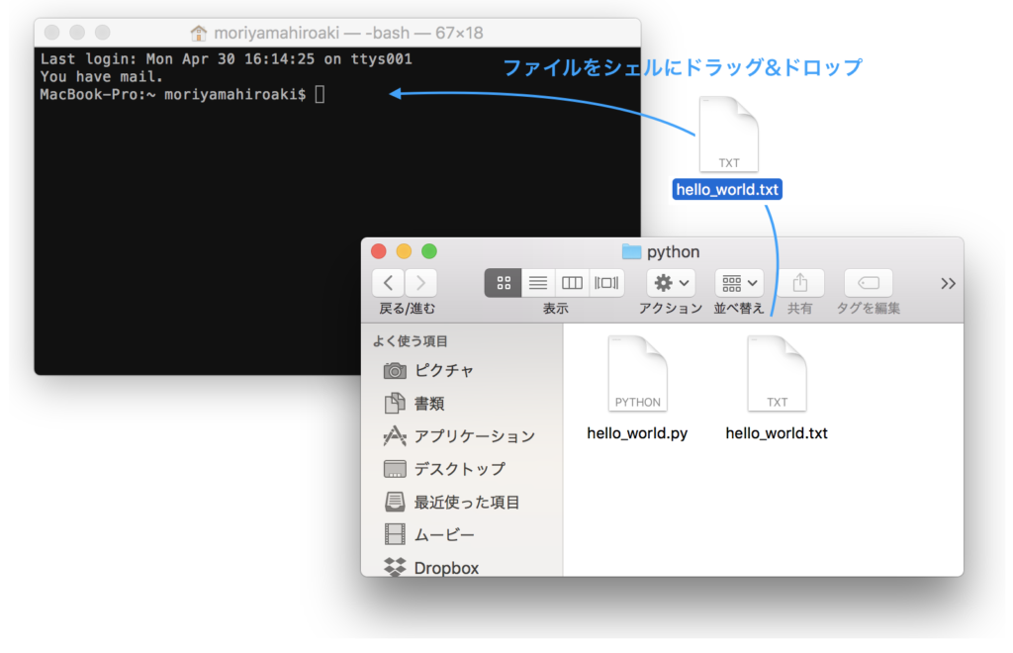The height and width of the screenshot is (653, 1013).
Task: Switch Finder to list view
Action: tap(537, 282)
